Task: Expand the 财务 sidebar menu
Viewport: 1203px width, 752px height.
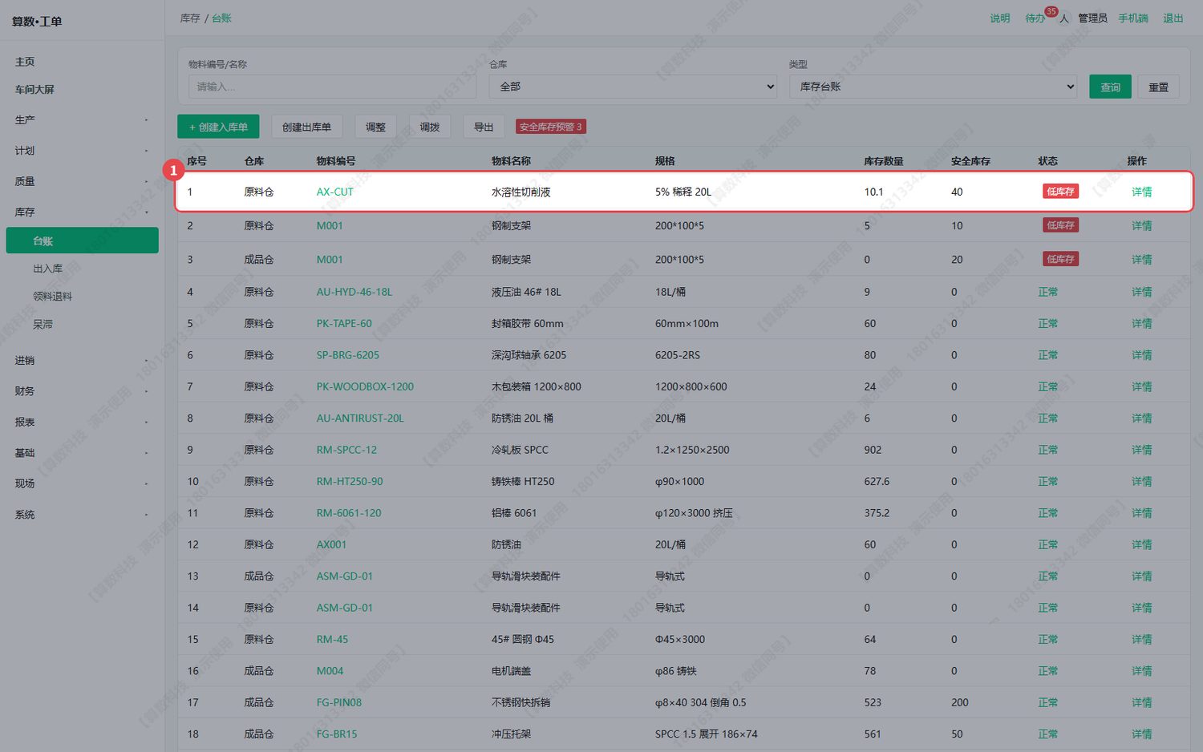Action: click(82, 391)
